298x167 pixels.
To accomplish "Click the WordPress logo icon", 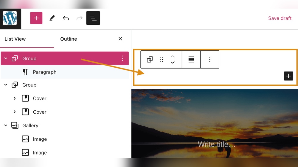I will [x=10, y=18].
